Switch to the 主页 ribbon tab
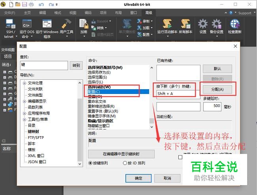 coord(27,13)
